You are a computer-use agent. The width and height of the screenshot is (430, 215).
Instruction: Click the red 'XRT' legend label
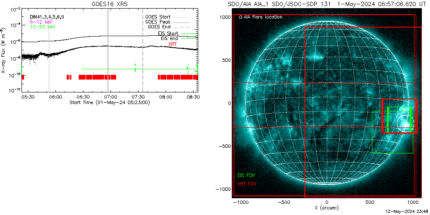[173, 44]
